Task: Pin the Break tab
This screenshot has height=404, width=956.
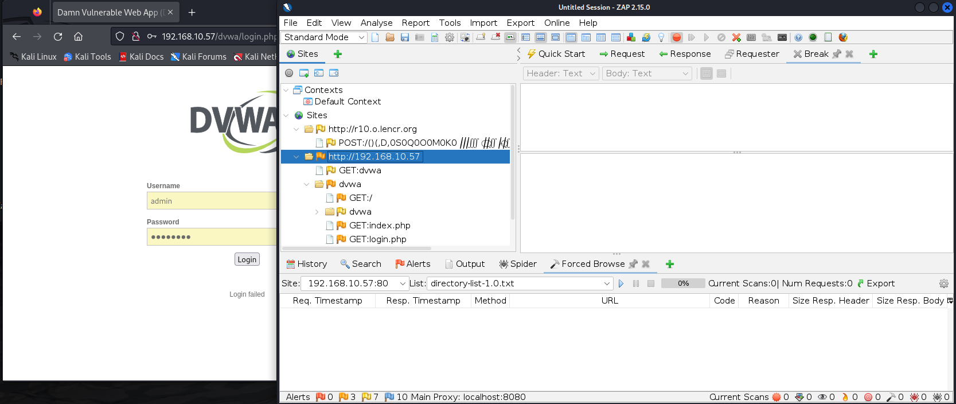Action: tap(837, 54)
